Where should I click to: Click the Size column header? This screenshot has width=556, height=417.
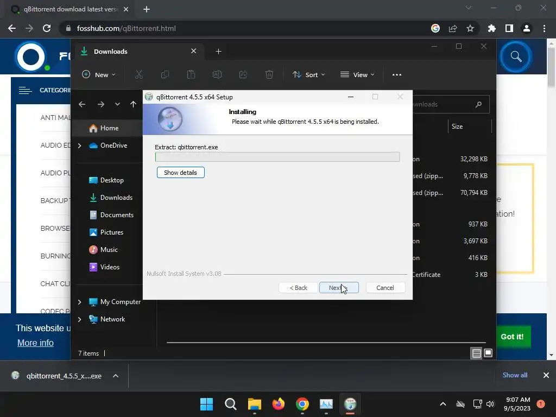470,127
